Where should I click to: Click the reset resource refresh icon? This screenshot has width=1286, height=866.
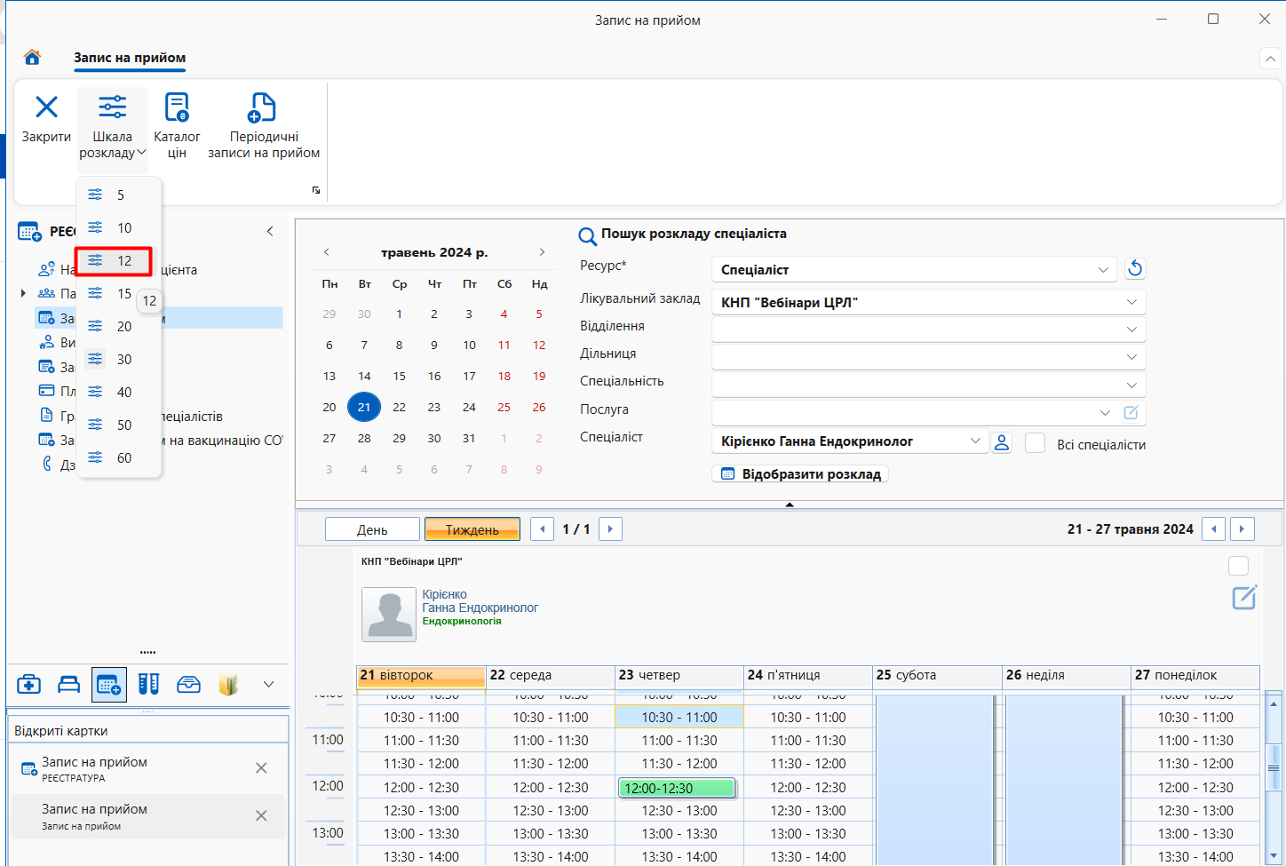coord(1135,268)
